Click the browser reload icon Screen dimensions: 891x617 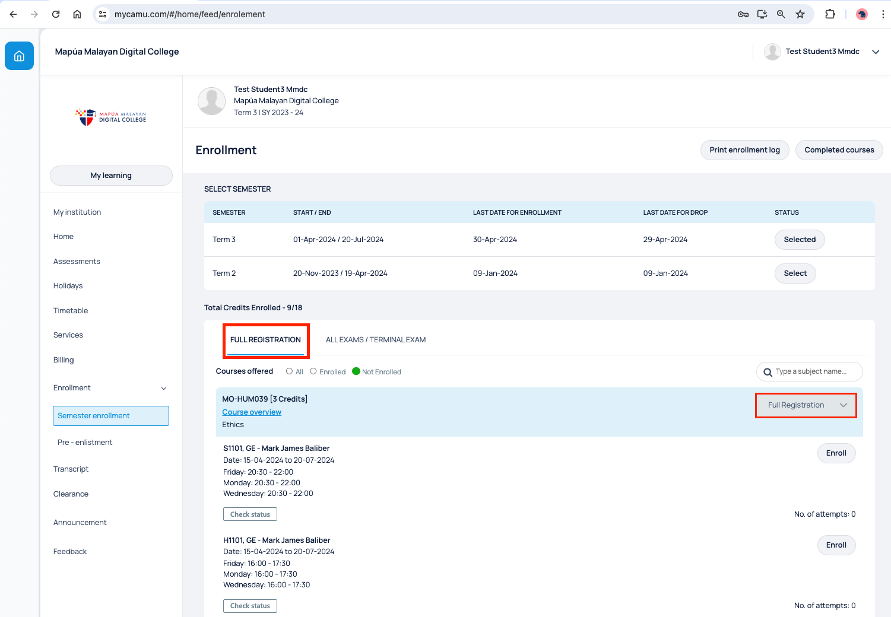(56, 14)
